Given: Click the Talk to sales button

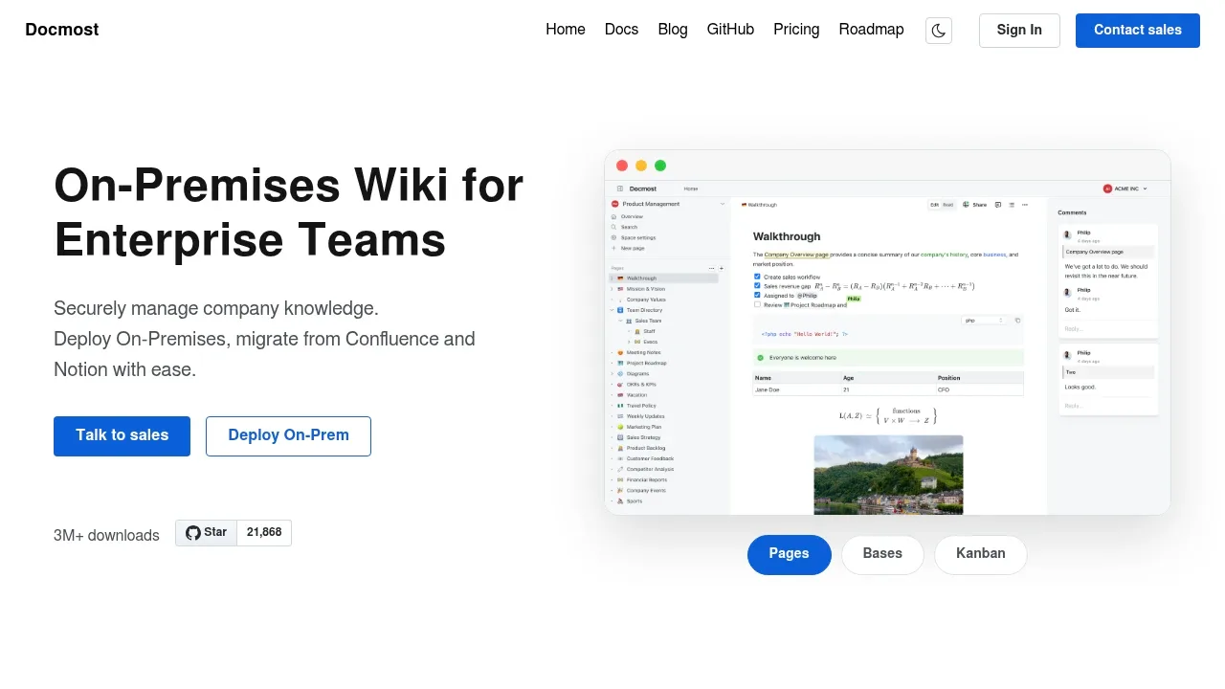Looking at the screenshot, I should (122, 436).
